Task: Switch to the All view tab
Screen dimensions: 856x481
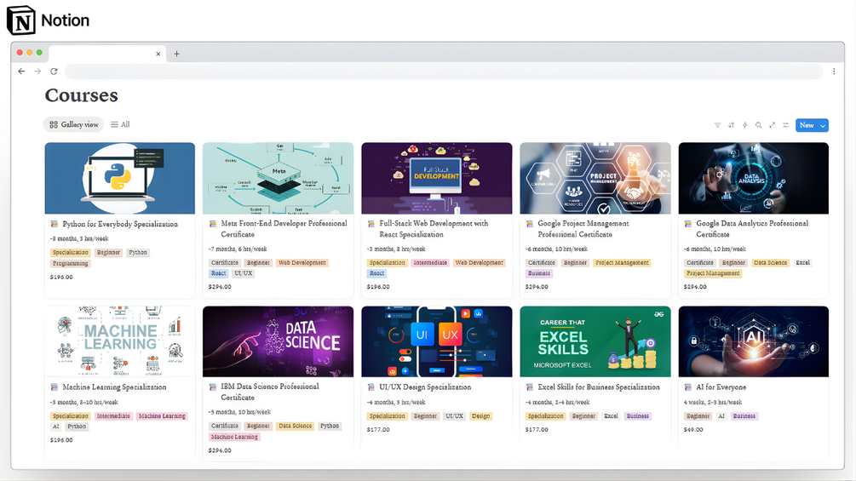Action: 120,124
